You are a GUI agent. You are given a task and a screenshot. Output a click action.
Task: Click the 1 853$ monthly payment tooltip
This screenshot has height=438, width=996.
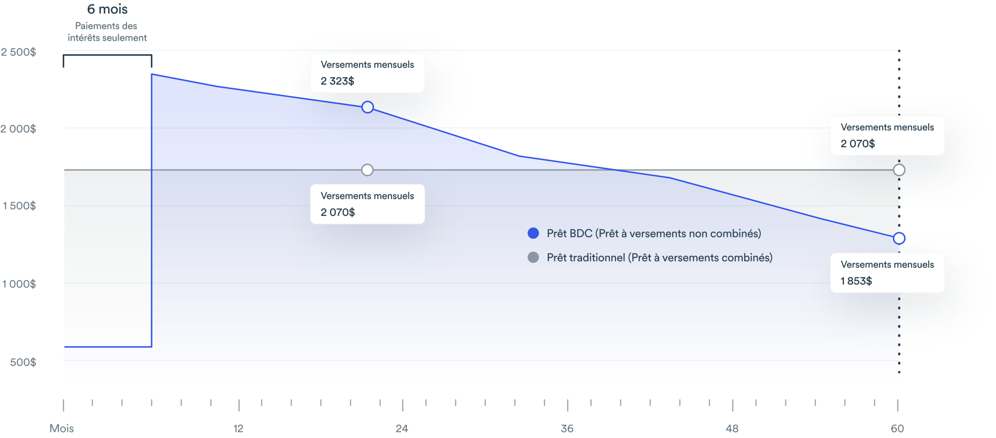(887, 273)
